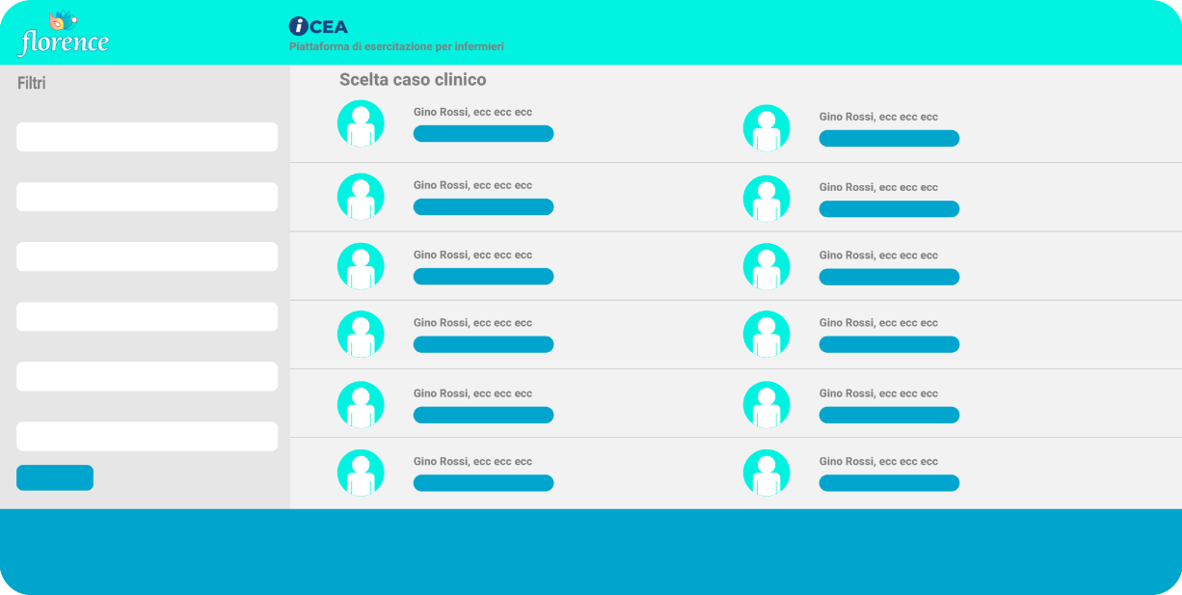1182x595 pixels.
Task: Select the first patient avatar in right column
Action: coord(766,128)
